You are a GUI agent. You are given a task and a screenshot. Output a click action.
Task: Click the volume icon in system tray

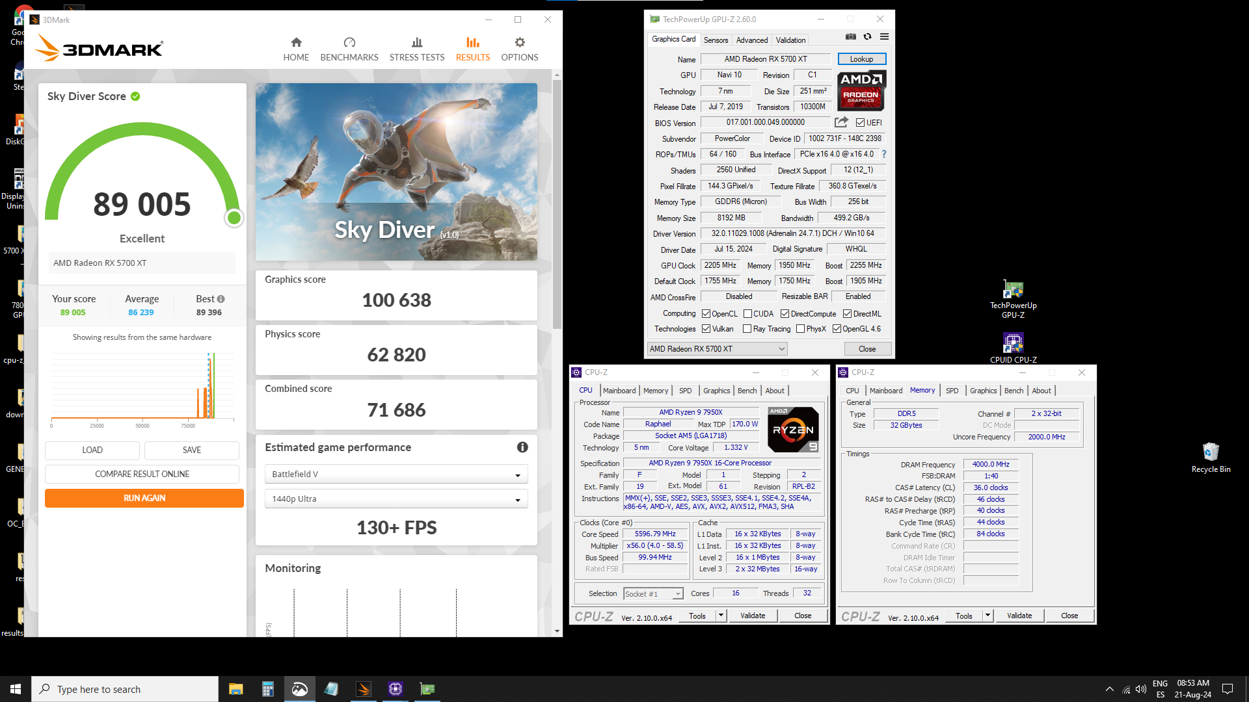pyautogui.click(x=1141, y=689)
